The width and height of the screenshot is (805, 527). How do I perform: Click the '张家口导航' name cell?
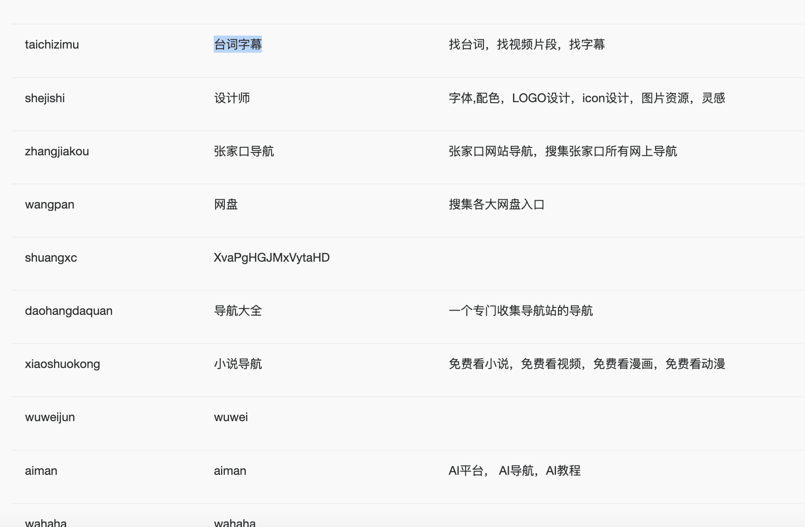point(244,151)
